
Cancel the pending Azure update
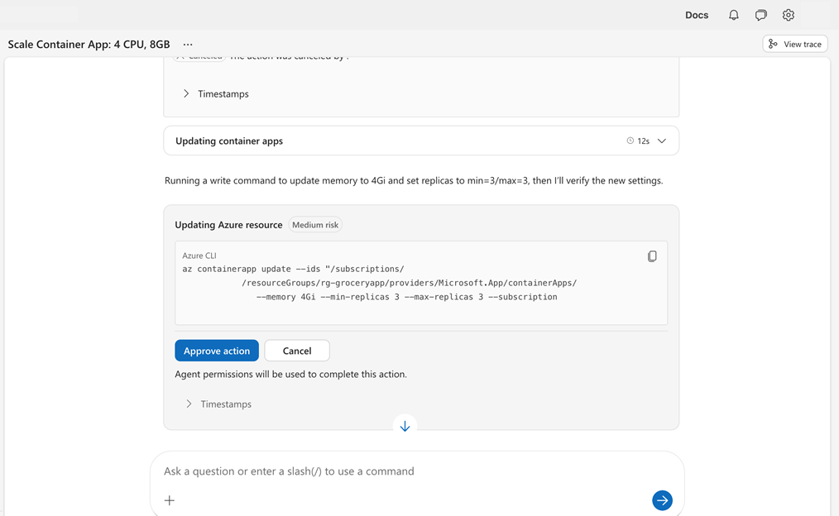(296, 350)
